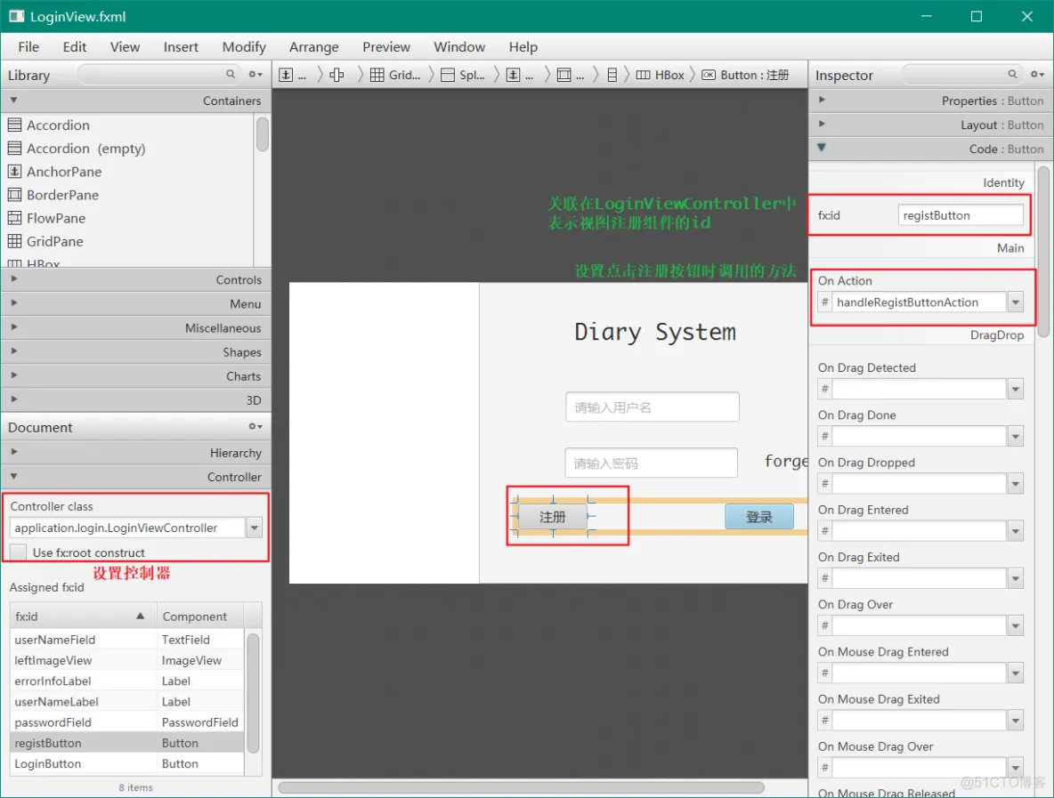The height and width of the screenshot is (798, 1054).
Task: Collapse the Containers library section
Action: [x=136, y=101]
